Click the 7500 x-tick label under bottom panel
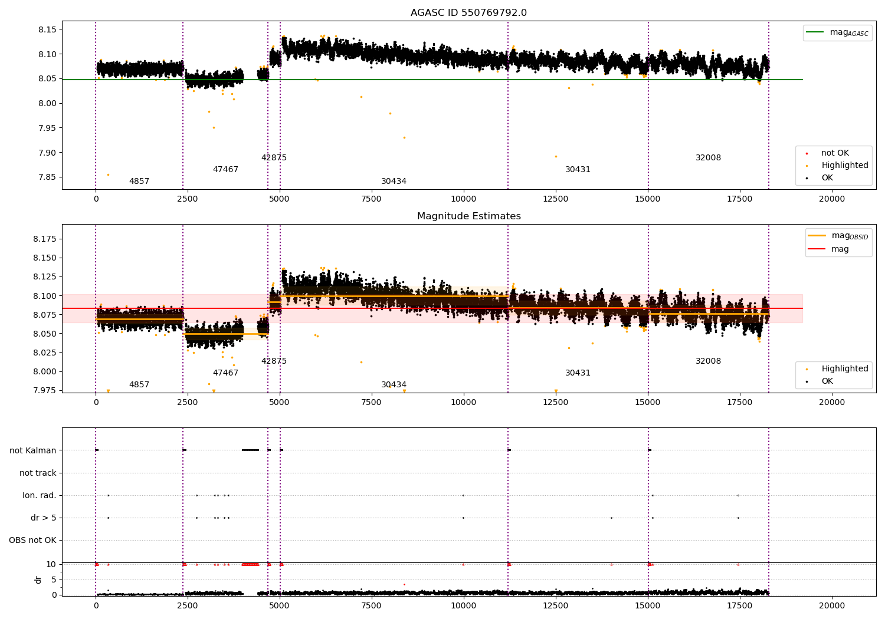The height and width of the screenshot is (619, 885). click(x=372, y=606)
